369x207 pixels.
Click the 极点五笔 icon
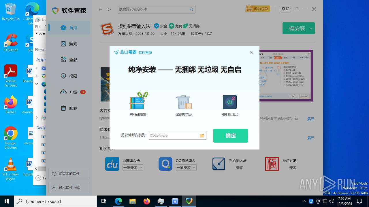coord(272,164)
